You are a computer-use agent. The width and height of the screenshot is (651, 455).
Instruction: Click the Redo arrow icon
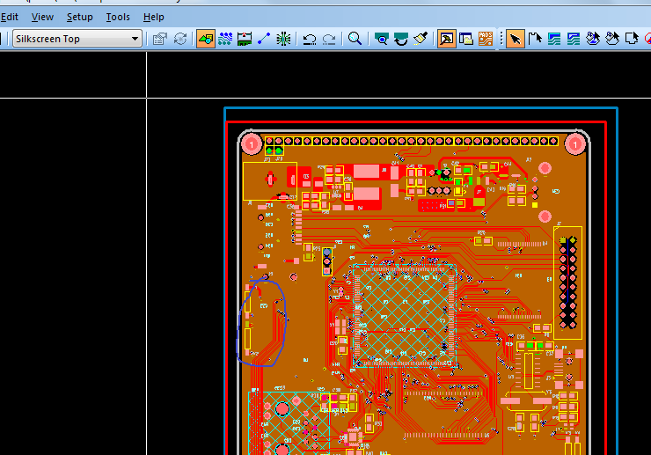click(329, 39)
